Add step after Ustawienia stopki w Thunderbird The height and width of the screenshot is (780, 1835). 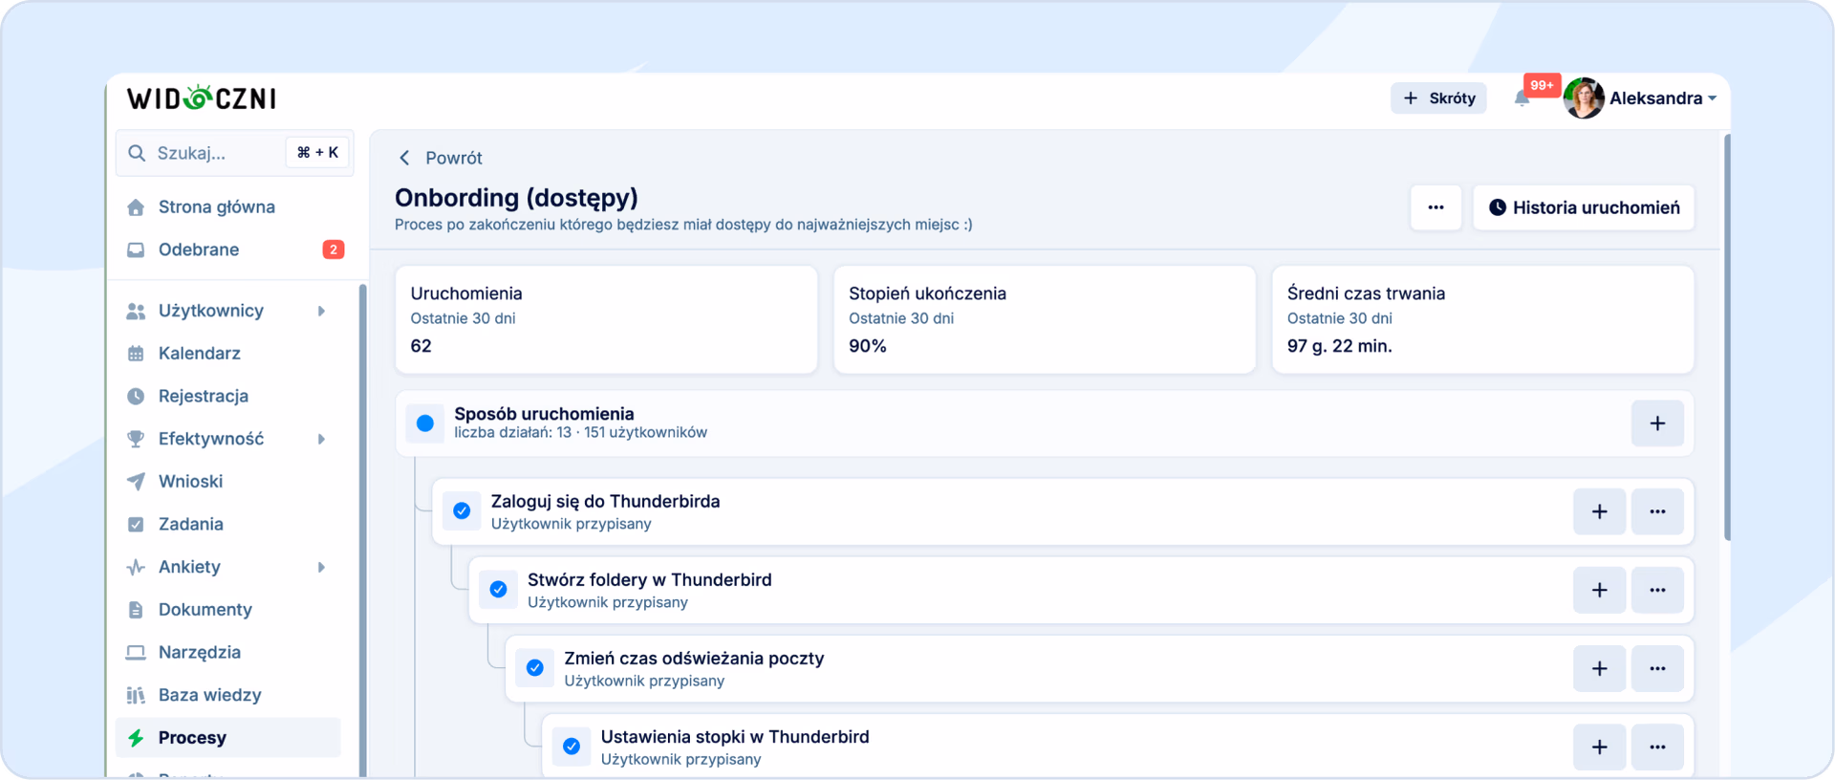coord(1600,747)
